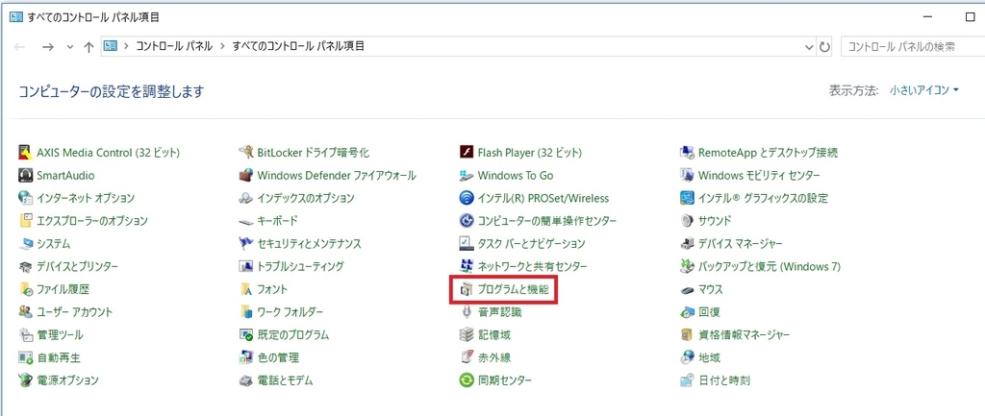Select コントロール パネル breadcrumb segment

coord(174,46)
